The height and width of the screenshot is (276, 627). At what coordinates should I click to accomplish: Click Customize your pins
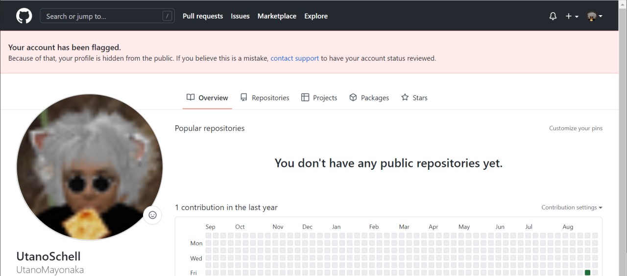click(x=576, y=128)
